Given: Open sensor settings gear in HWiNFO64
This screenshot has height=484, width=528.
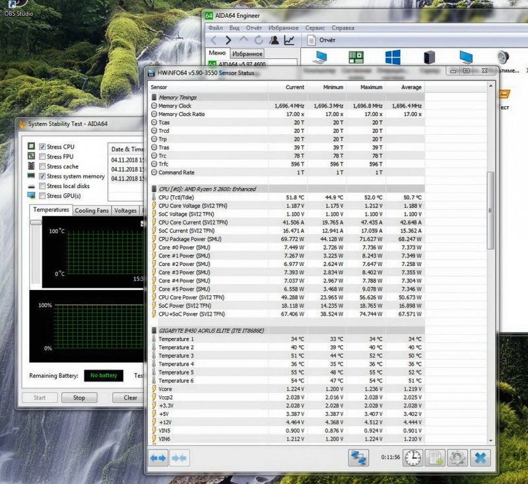Looking at the screenshot, I should [x=457, y=458].
